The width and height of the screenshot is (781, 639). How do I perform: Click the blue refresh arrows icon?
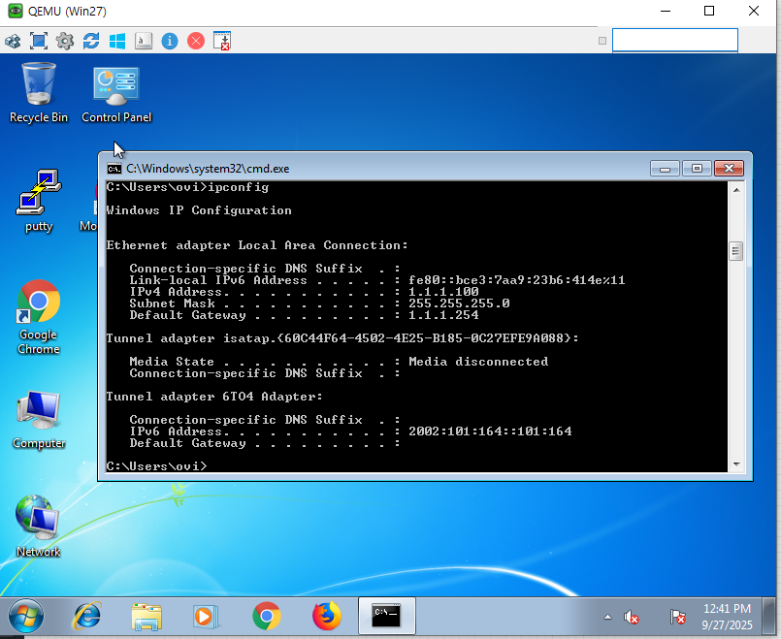pos(91,41)
